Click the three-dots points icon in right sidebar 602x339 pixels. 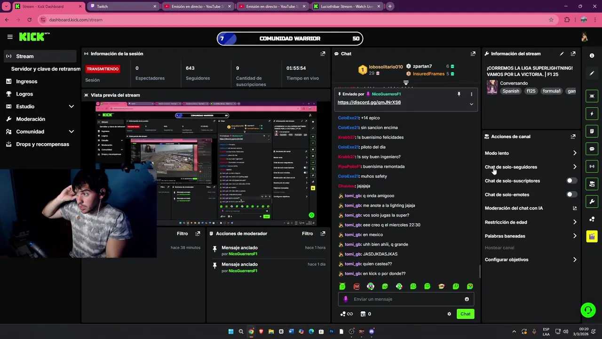tap(592, 219)
